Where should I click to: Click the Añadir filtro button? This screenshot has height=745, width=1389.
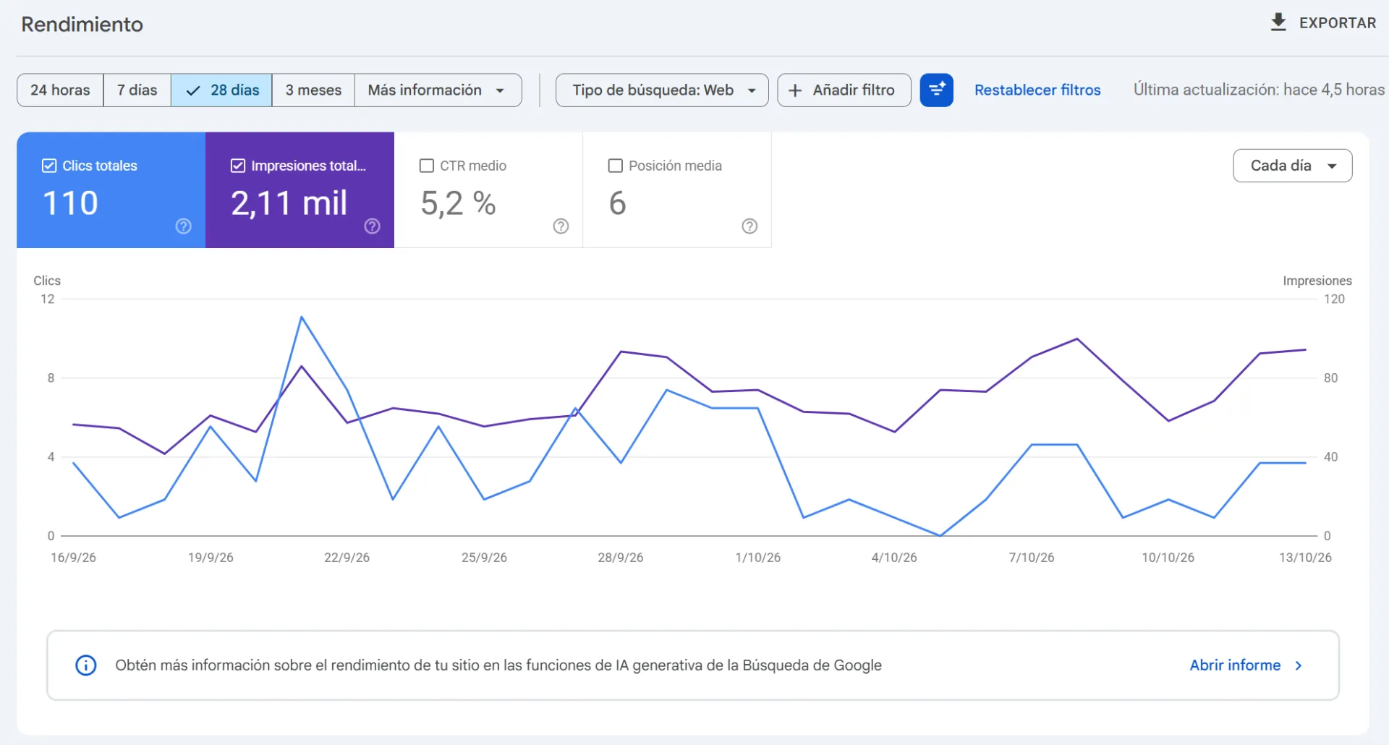click(844, 90)
